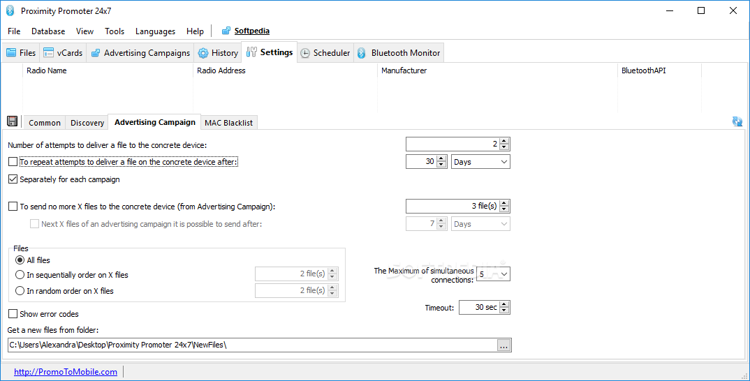This screenshot has width=750, height=381.
Task: Click the save floppy disk icon
Action: coord(13,121)
